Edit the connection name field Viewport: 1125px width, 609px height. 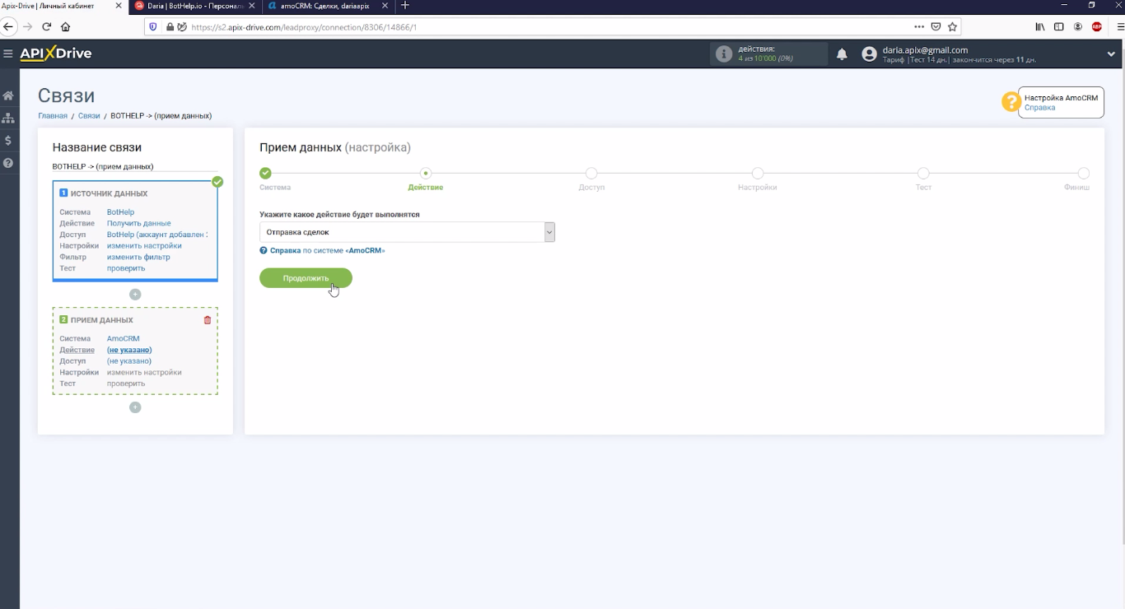135,166
